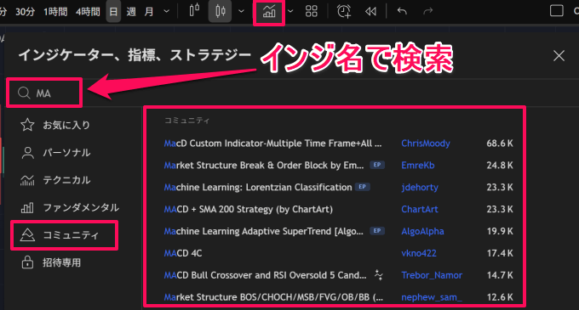This screenshot has height=310, width=579.
Task: Open the Indicators toolbar button
Action: [269, 12]
